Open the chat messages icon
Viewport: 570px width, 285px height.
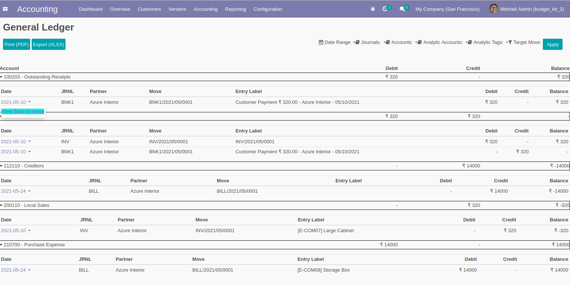pyautogui.click(x=402, y=9)
